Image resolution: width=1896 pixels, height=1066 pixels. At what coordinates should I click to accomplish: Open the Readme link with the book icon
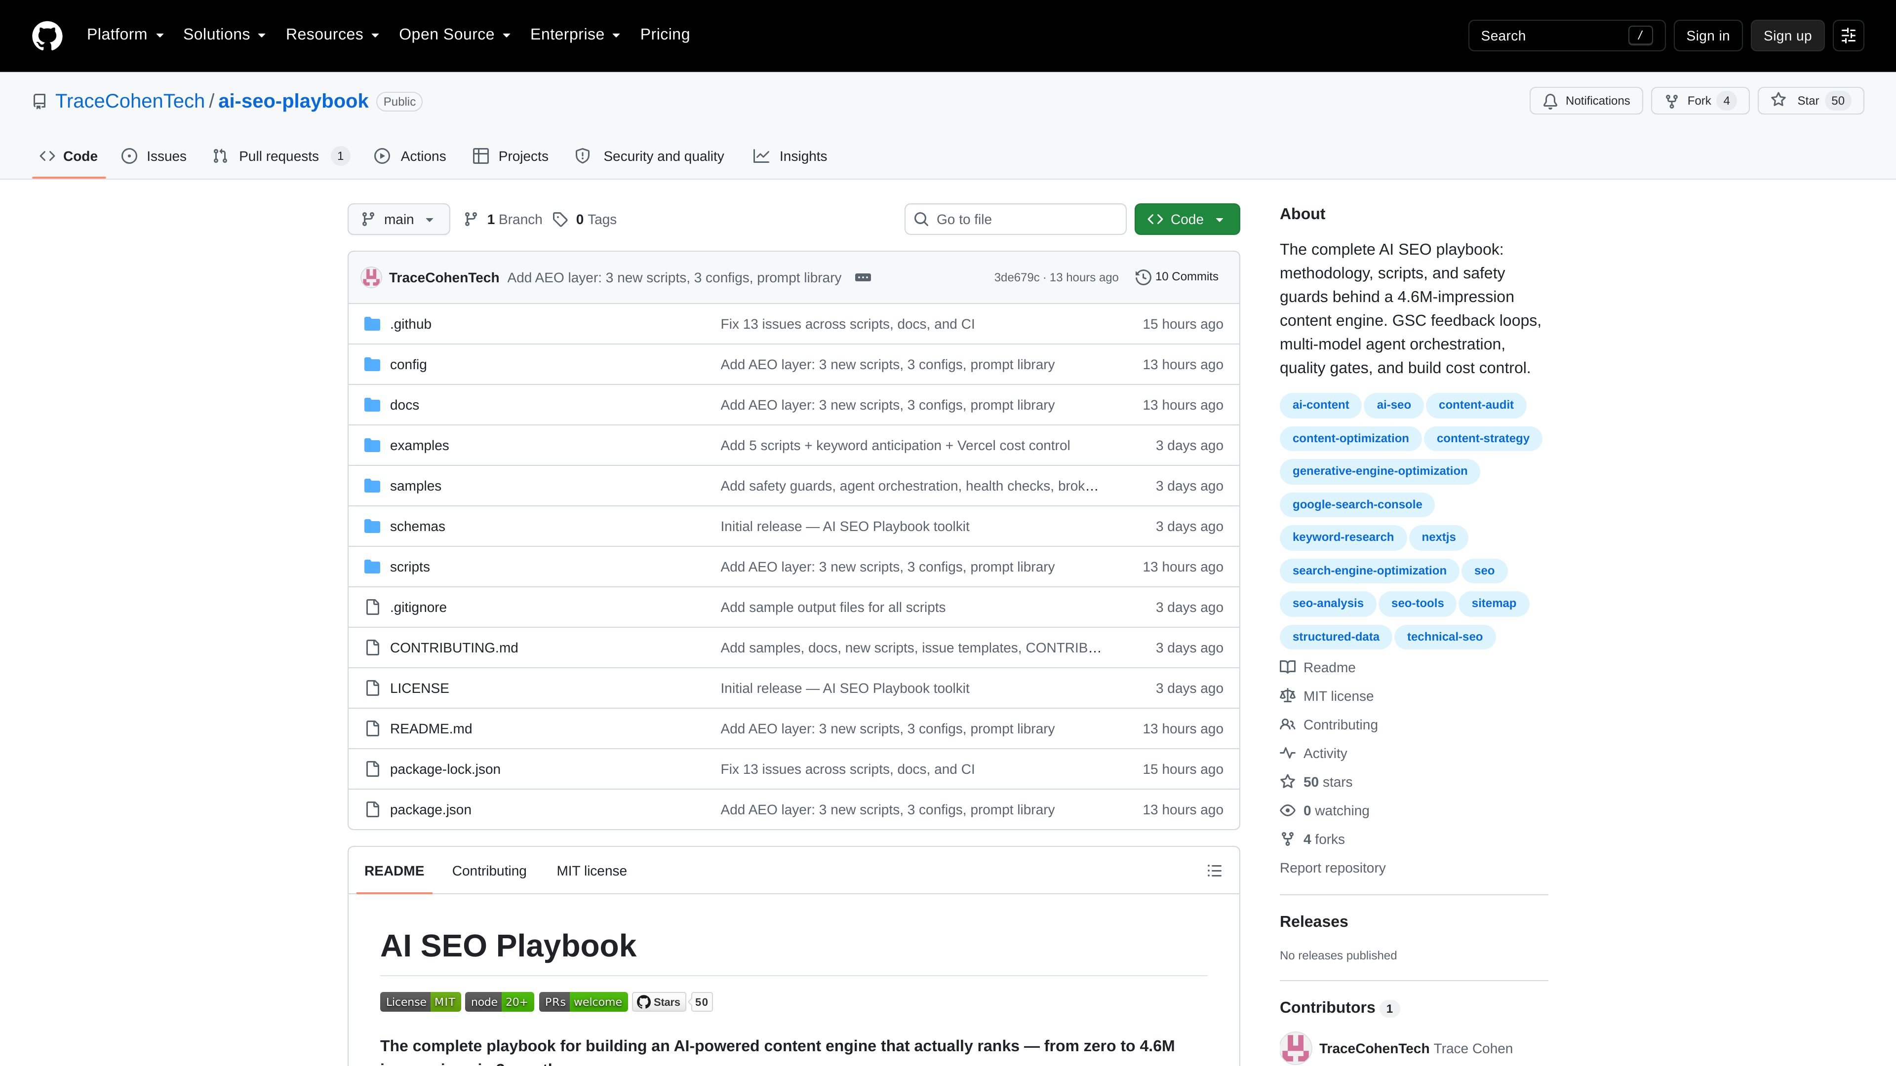click(1317, 667)
